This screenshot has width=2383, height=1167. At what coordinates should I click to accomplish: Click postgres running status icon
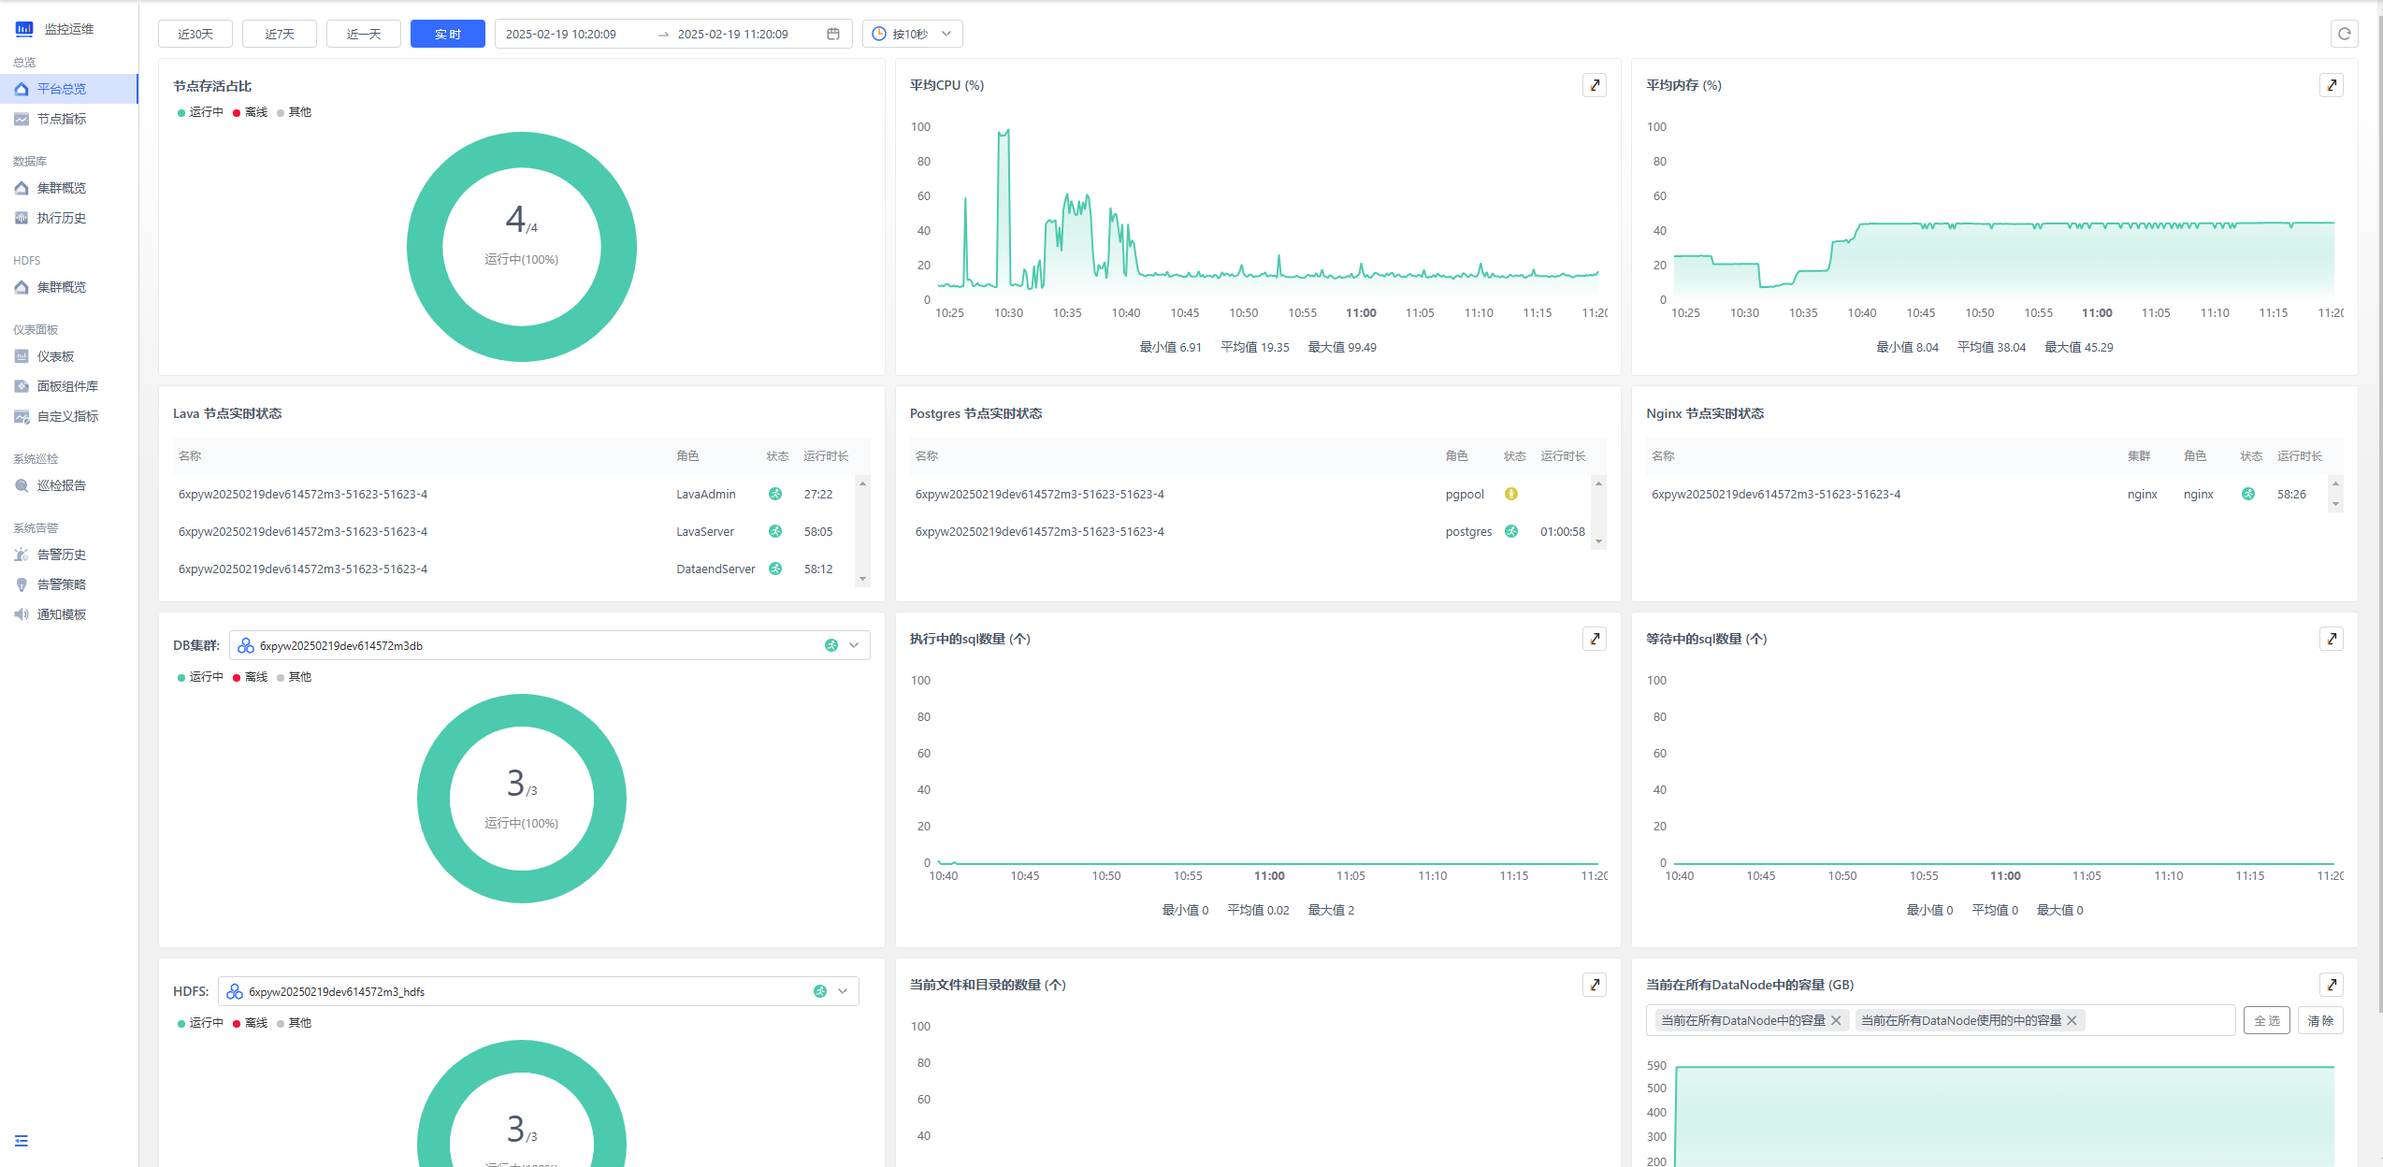click(x=1511, y=531)
